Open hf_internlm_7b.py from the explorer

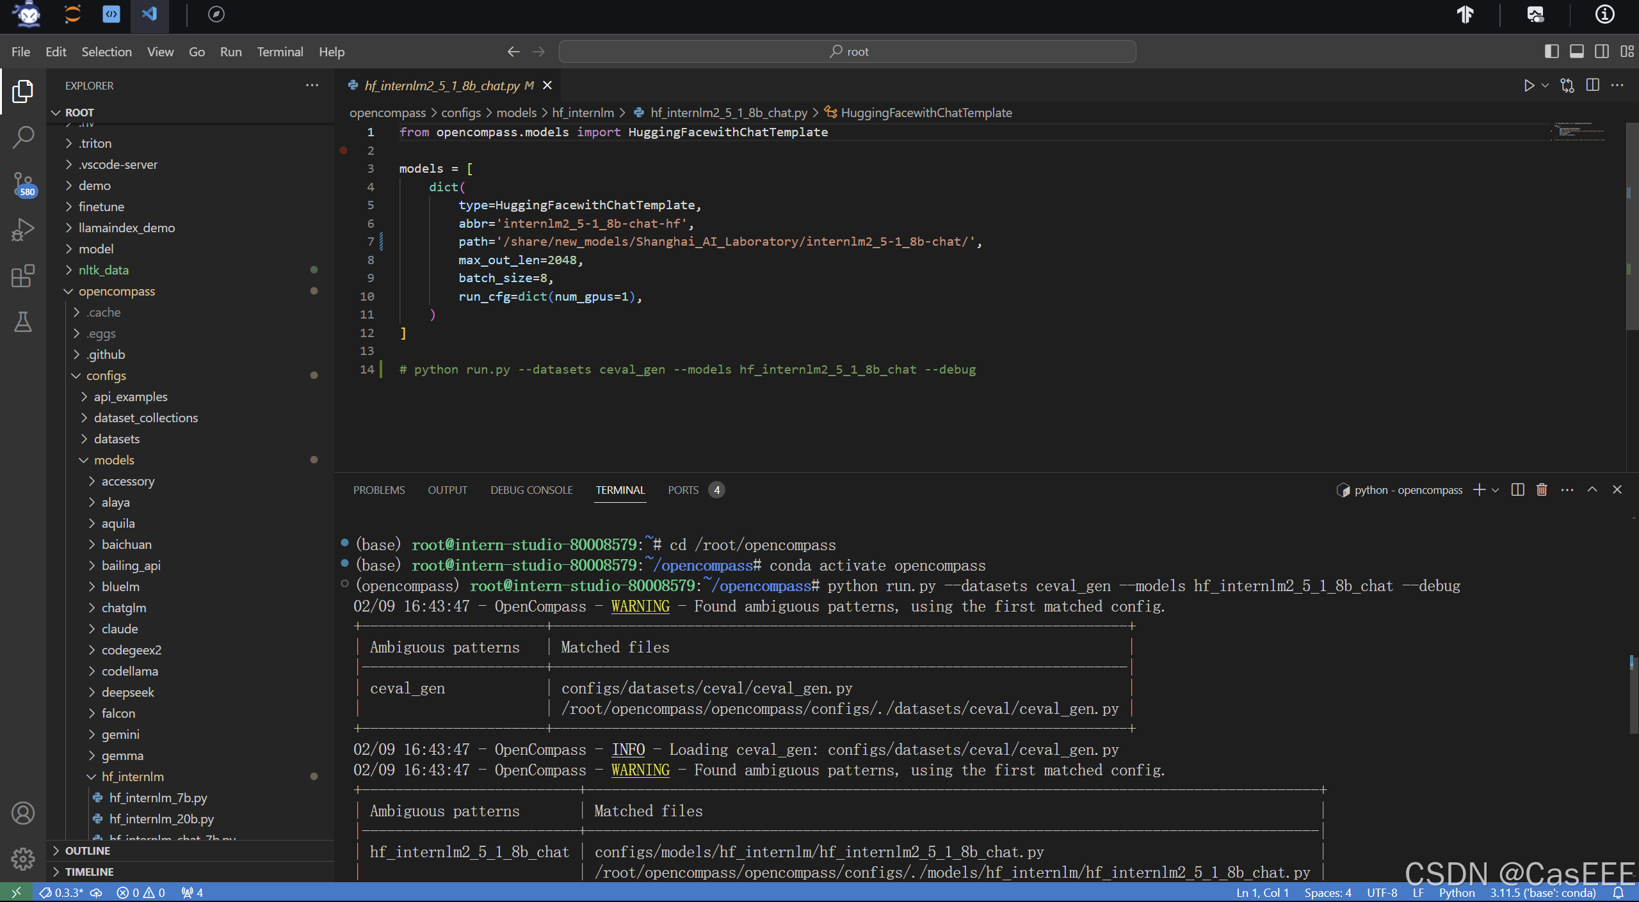[x=157, y=798]
